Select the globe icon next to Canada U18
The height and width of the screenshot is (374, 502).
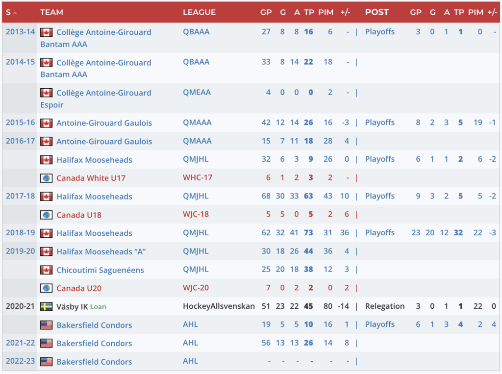[47, 215]
